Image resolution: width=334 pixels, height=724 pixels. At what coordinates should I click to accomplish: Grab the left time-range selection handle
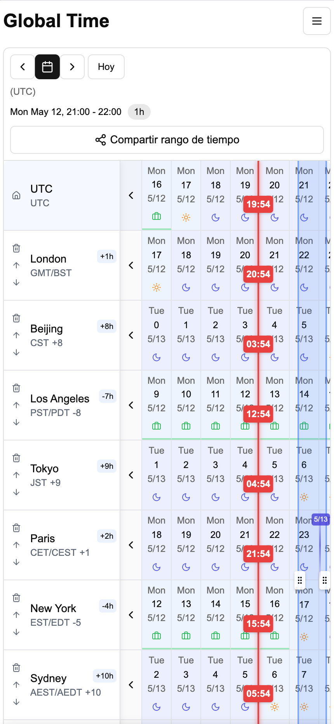(300, 580)
